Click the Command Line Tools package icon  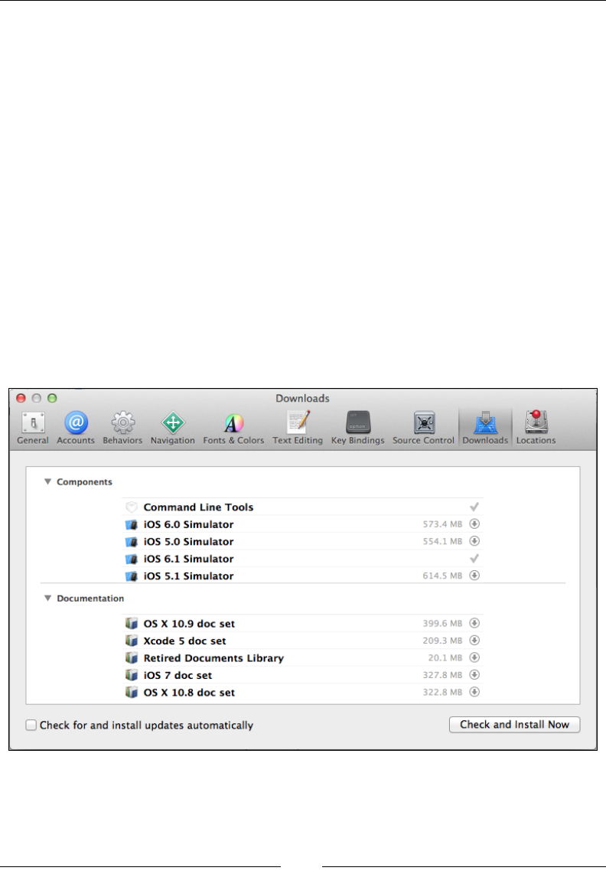(x=132, y=507)
